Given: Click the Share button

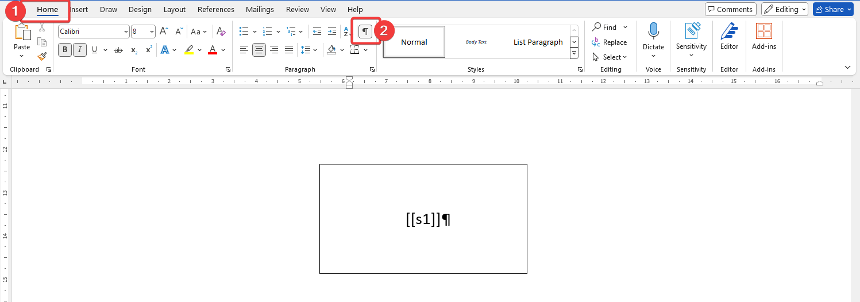Looking at the screenshot, I should (x=834, y=9).
